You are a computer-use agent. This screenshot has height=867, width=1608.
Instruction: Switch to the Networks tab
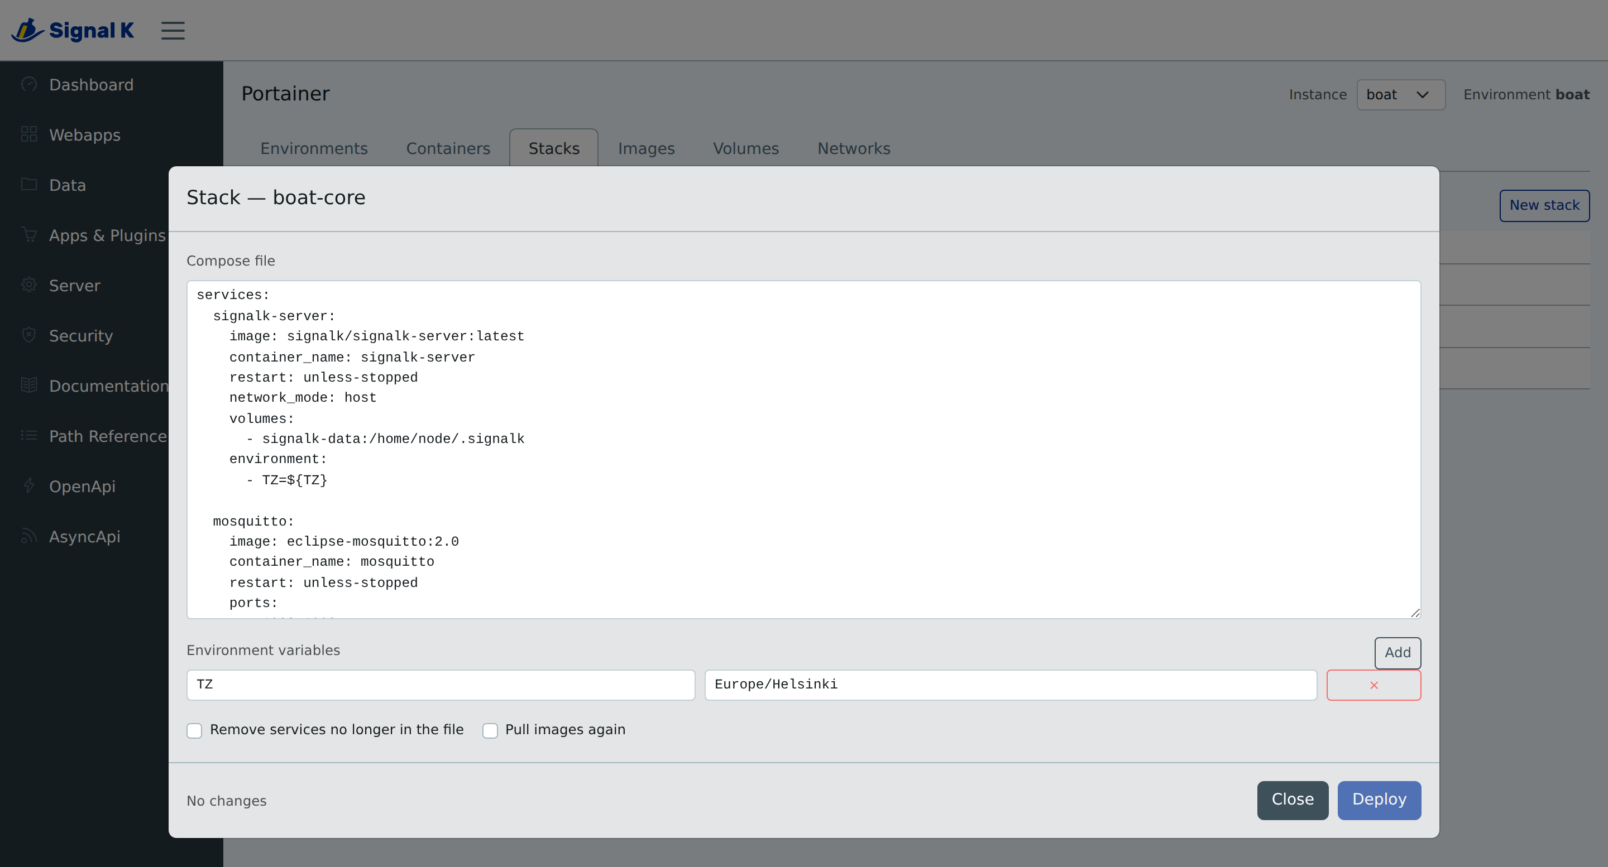click(x=853, y=148)
